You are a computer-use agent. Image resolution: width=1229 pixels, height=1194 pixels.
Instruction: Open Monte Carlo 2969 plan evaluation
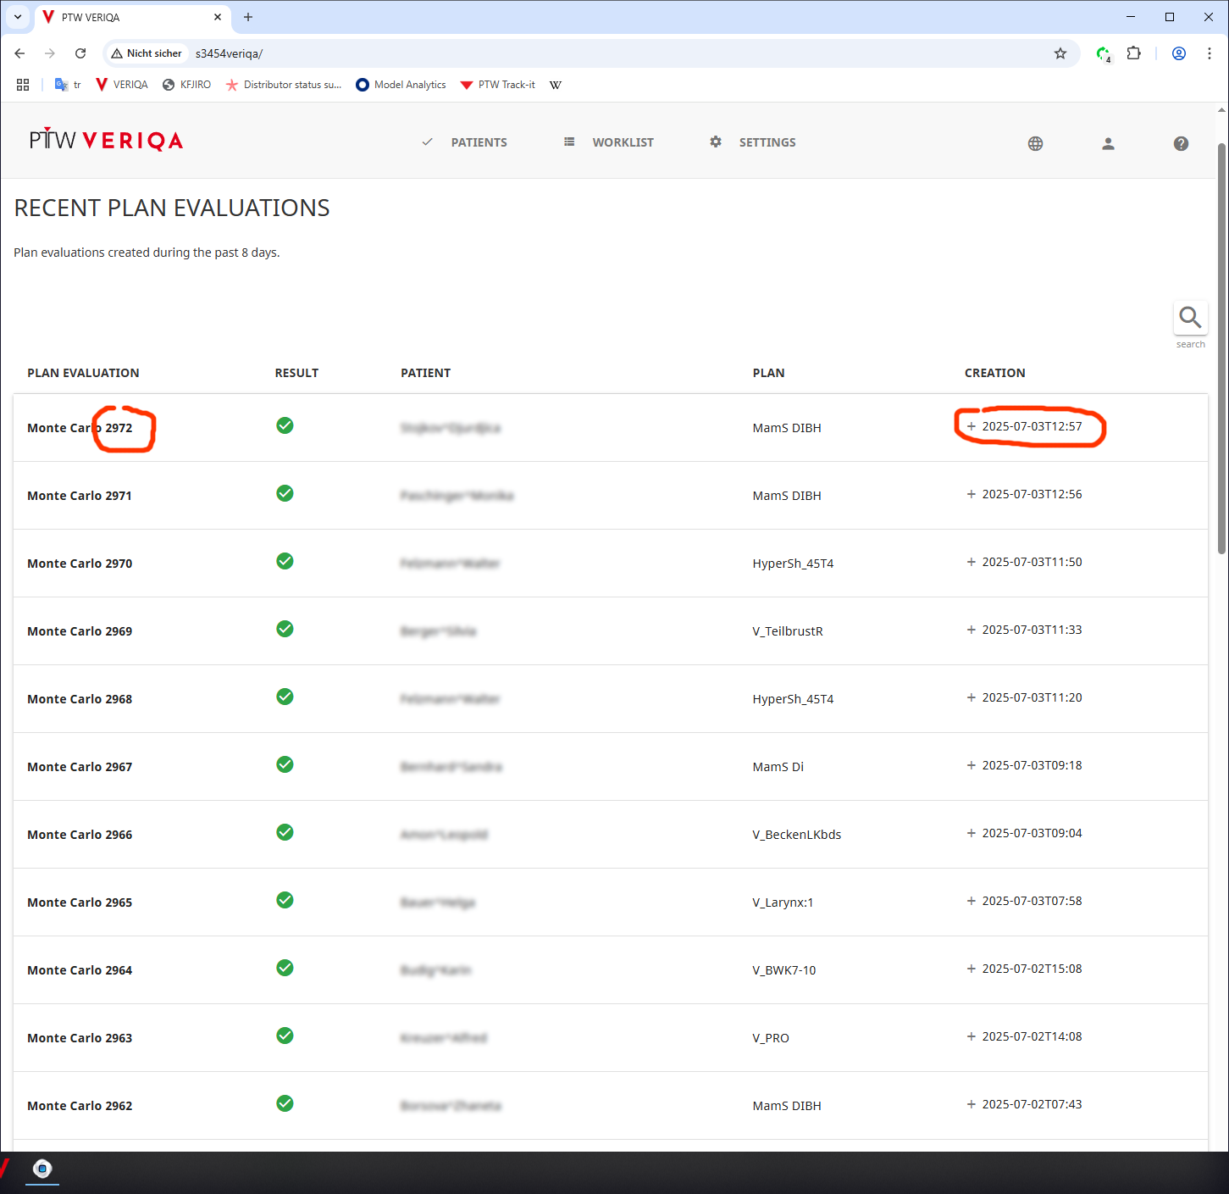point(80,631)
